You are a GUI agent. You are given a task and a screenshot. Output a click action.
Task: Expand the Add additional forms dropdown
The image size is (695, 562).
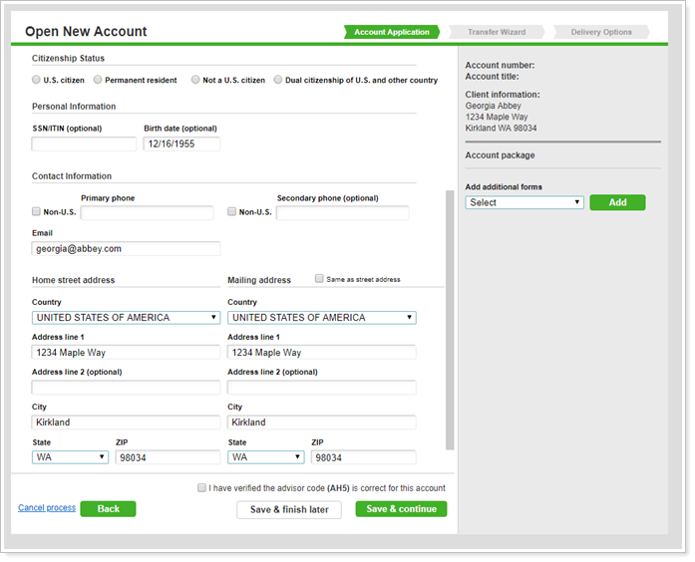click(x=524, y=202)
